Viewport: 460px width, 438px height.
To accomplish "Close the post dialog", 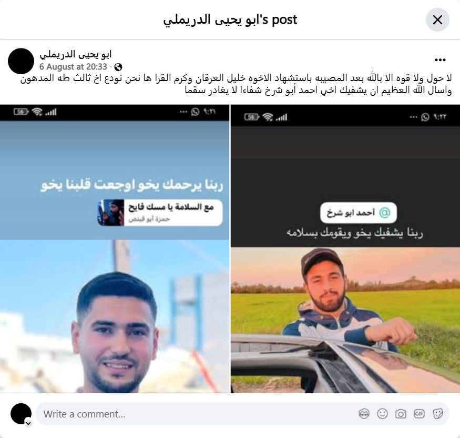I will point(437,20).
